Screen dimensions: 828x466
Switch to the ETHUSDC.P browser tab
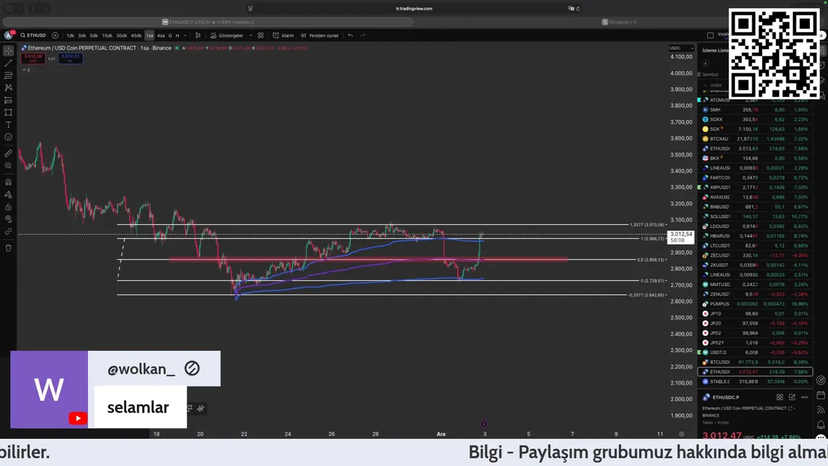208,21
